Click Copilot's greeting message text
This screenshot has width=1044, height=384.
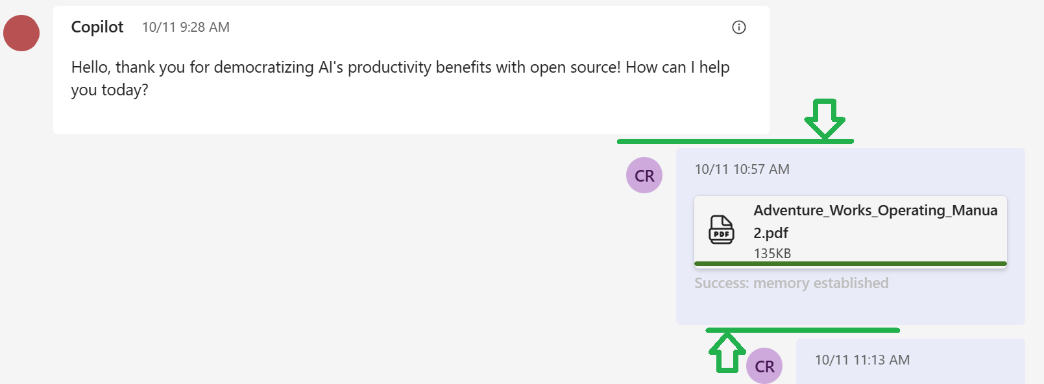pyautogui.click(x=400, y=78)
